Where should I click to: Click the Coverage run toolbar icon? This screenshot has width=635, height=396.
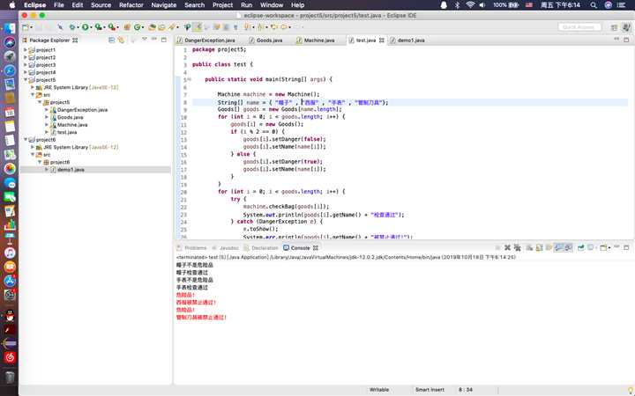pyautogui.click(x=98, y=27)
